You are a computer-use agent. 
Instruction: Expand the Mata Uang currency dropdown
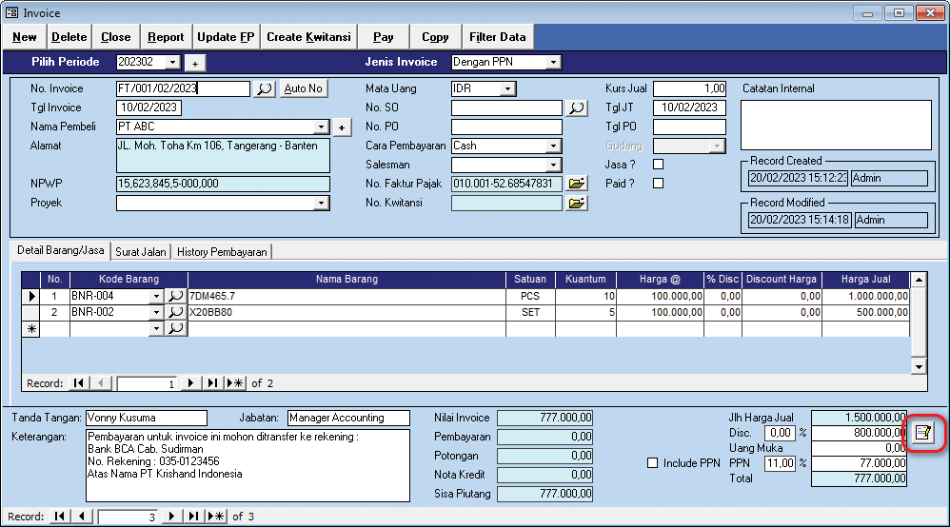(507, 88)
